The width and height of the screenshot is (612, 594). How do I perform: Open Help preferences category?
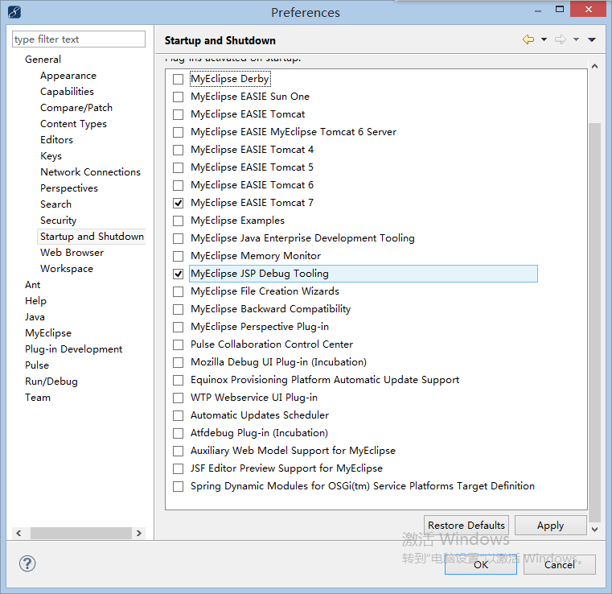coord(36,301)
